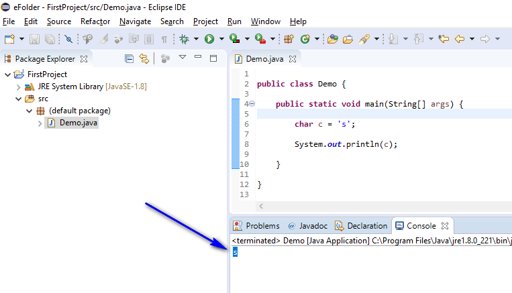This screenshot has height=293, width=512.
Task: Click the Save All toolbar icon
Action: (x=50, y=39)
